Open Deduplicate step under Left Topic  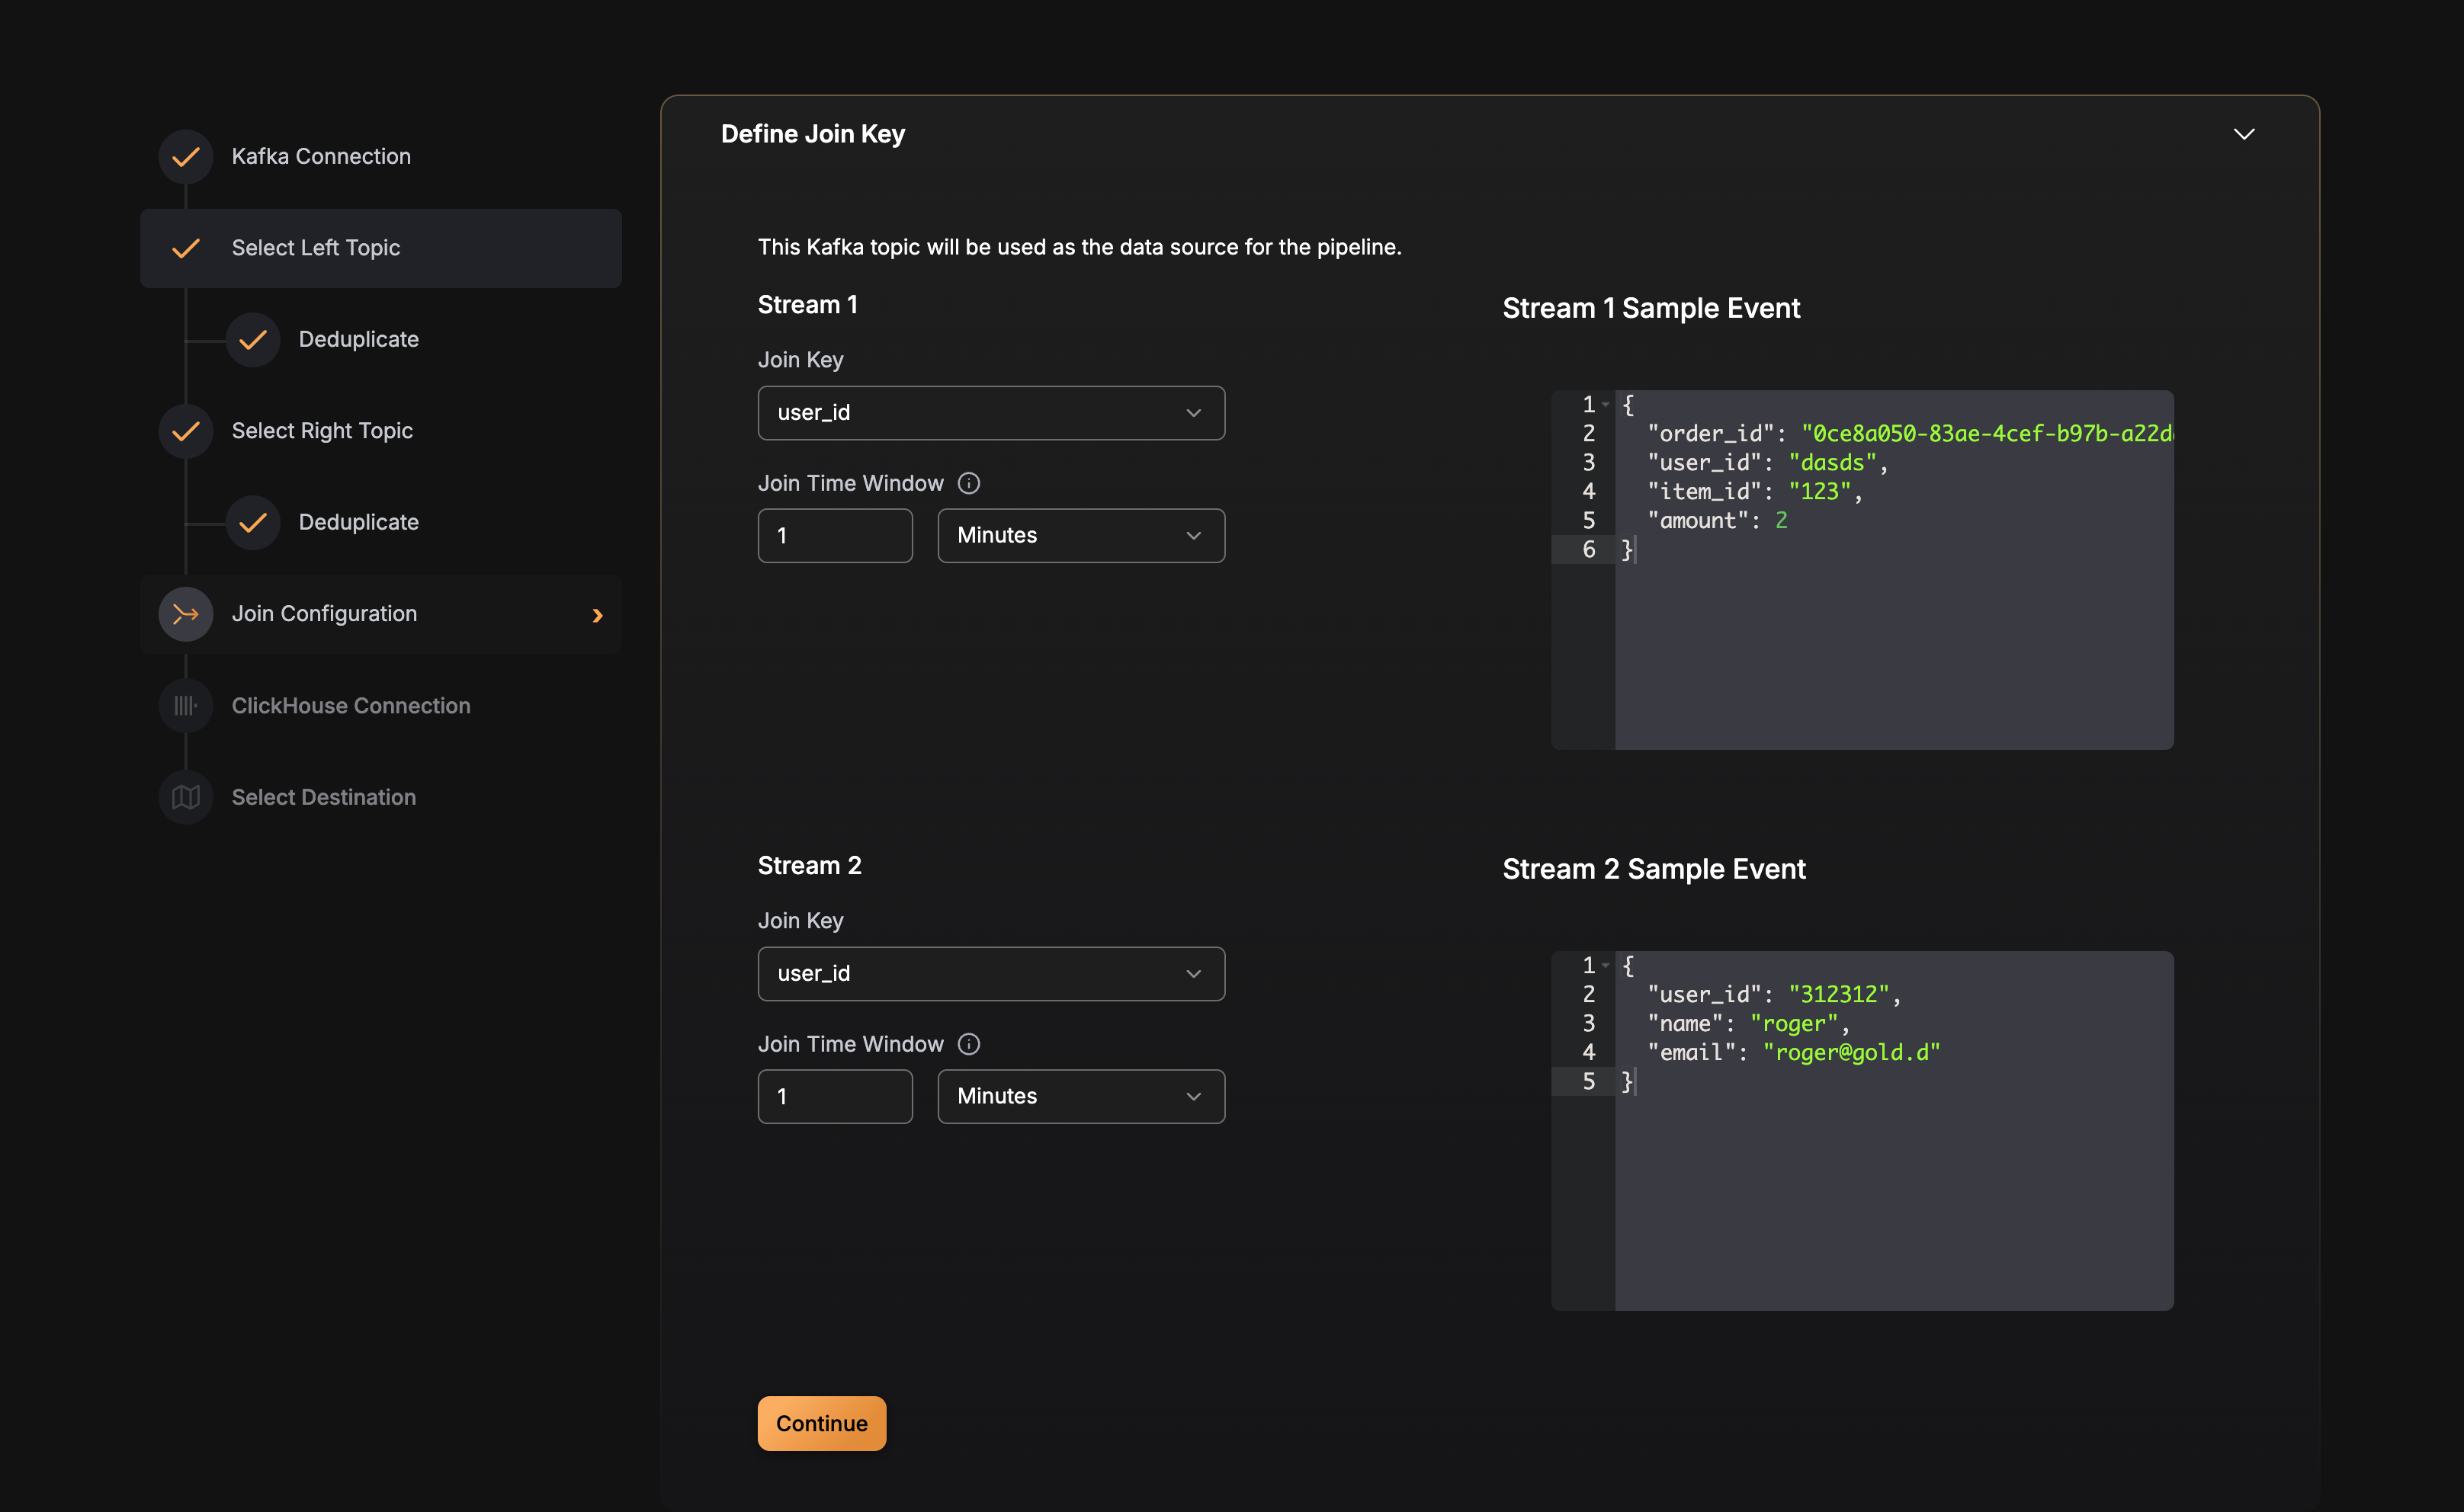(x=358, y=340)
